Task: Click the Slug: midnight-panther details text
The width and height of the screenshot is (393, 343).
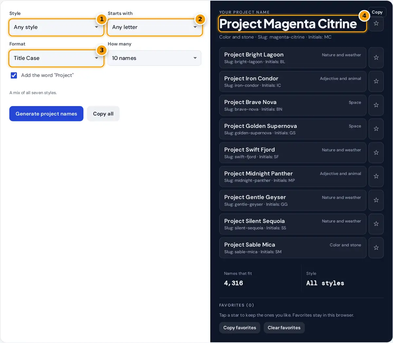Action: pos(259,180)
